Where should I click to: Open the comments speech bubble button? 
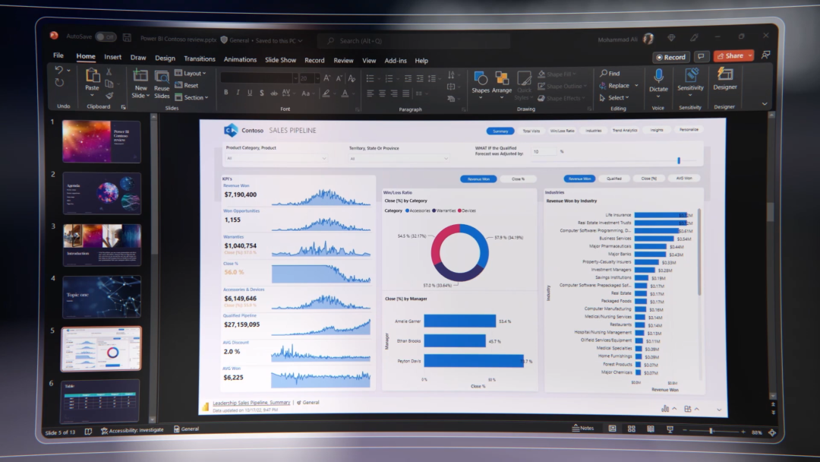pyautogui.click(x=701, y=56)
